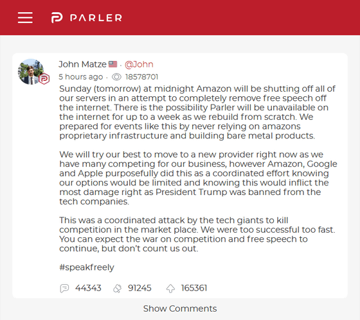The width and height of the screenshot is (360, 320).
Task: Click the 165361 upvote count
Action: pyautogui.click(x=194, y=288)
